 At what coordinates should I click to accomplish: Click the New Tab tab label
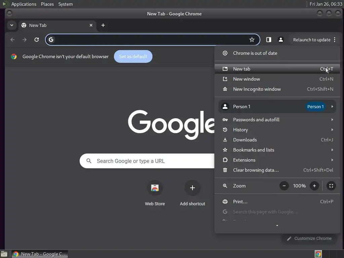[38, 25]
